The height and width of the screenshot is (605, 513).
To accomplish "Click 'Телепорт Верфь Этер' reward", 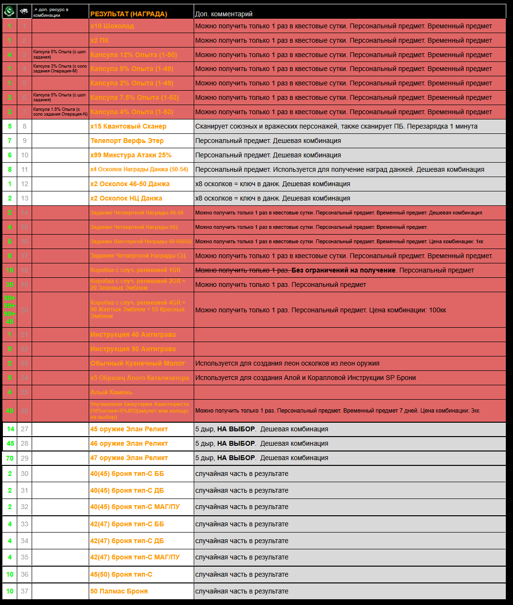I will point(127,141).
